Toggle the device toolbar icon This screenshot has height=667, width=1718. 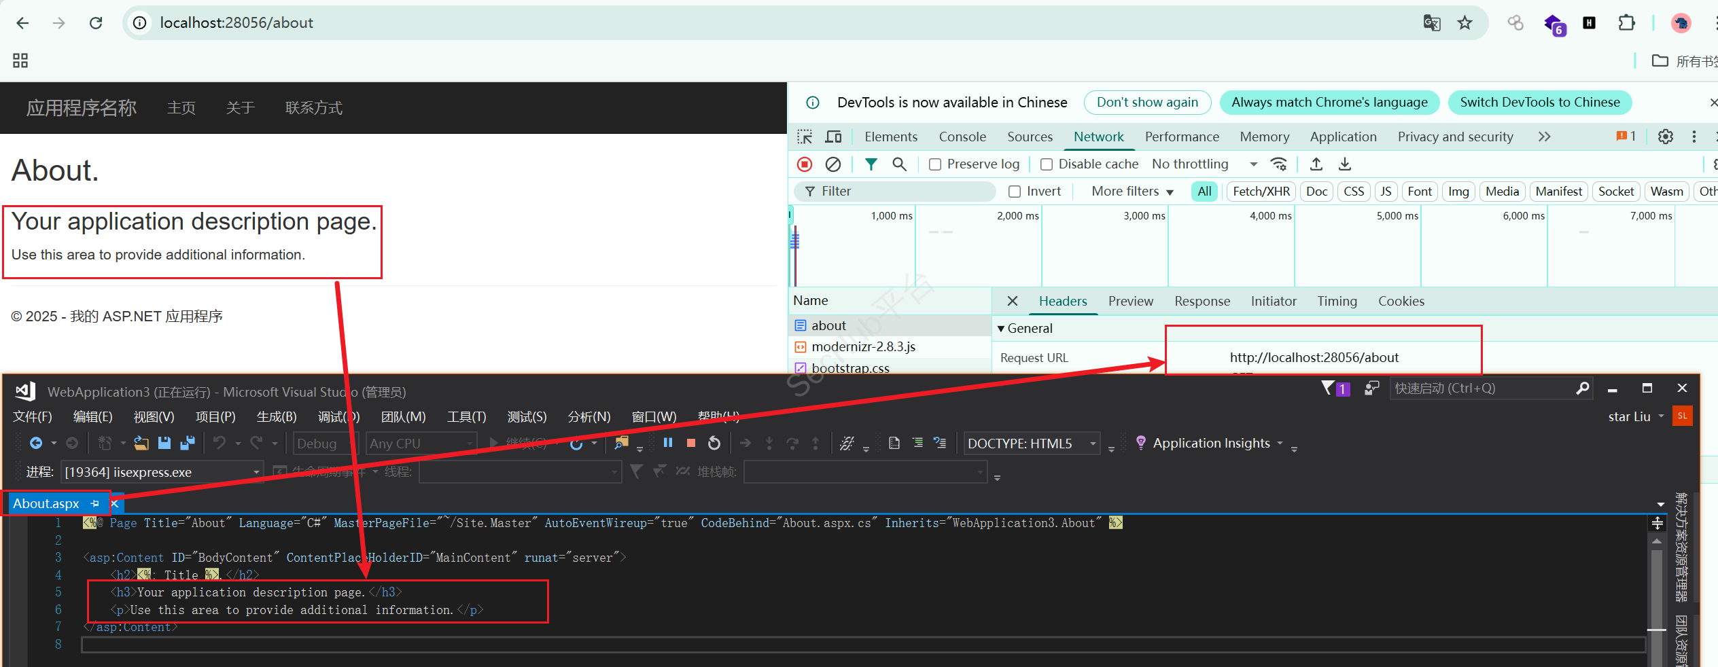point(833,137)
